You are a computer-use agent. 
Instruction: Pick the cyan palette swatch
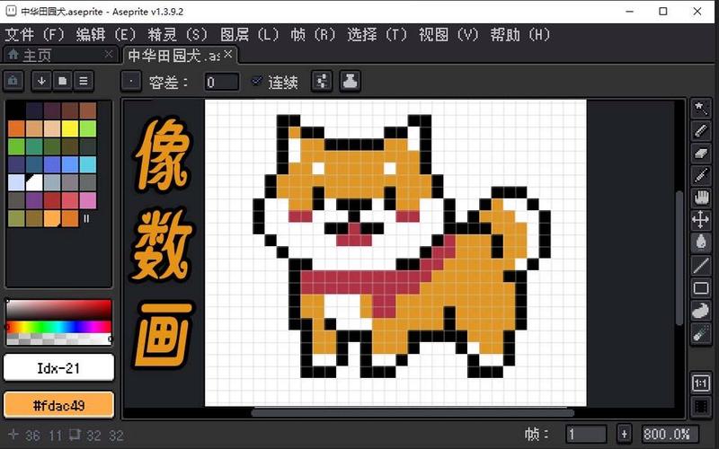click(x=87, y=164)
